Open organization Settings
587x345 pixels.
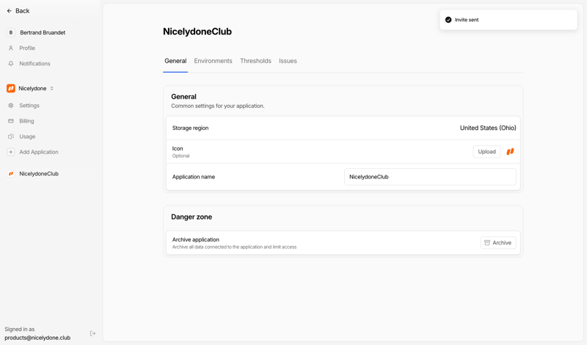(29, 106)
